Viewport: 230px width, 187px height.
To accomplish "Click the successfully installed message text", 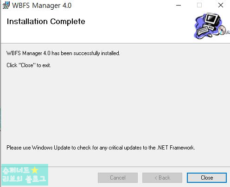I will point(63,53).
